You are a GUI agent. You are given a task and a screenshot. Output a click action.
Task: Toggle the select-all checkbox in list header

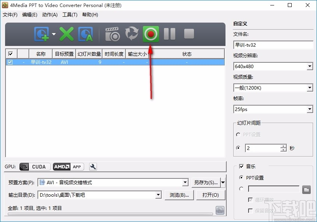[11, 54]
